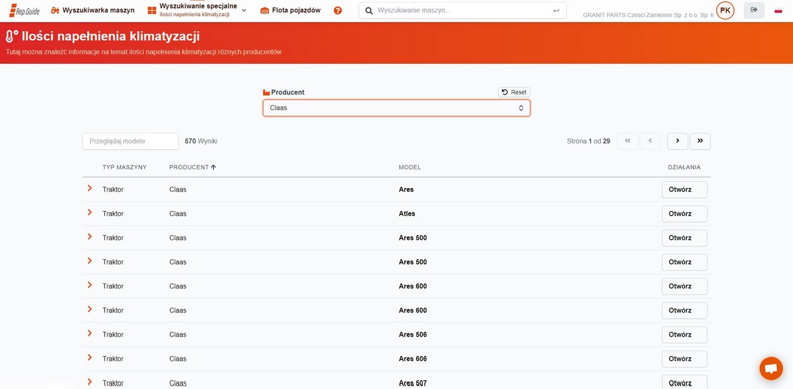Open the chat support bubble
Viewport: 793px width, 389px height.
(x=771, y=368)
